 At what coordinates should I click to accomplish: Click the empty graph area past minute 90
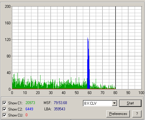pyautogui.click(x=135, y=48)
